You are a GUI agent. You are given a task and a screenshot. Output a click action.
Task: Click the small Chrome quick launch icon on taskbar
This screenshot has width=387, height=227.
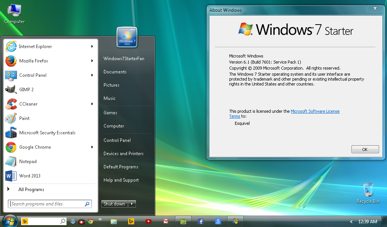90,221
